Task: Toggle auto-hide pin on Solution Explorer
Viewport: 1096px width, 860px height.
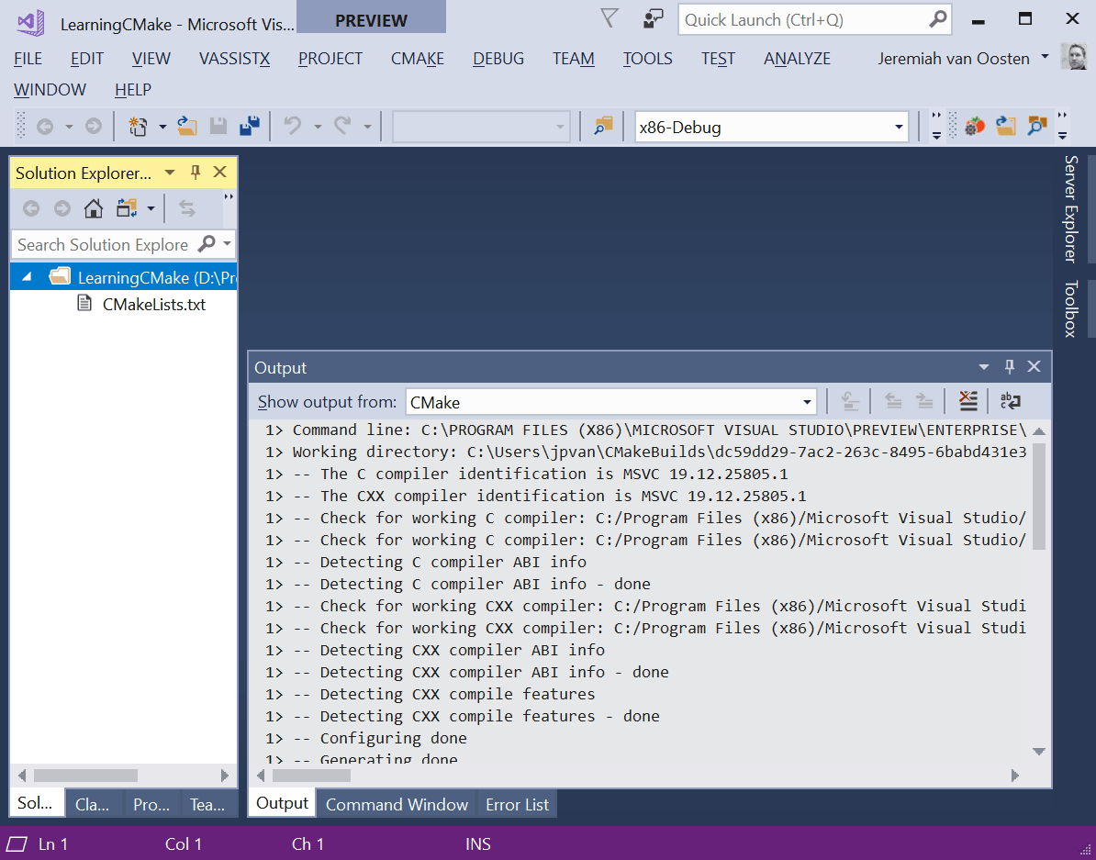Action: 196,172
